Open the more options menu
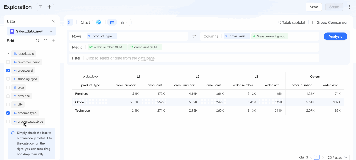356x160 pixels. pyautogui.click(x=350, y=7)
